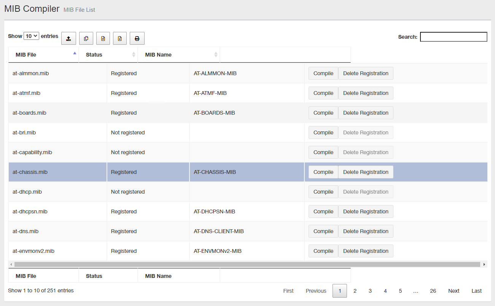
Task: Select the at-dhcp.mib table row
Action: [57, 192]
